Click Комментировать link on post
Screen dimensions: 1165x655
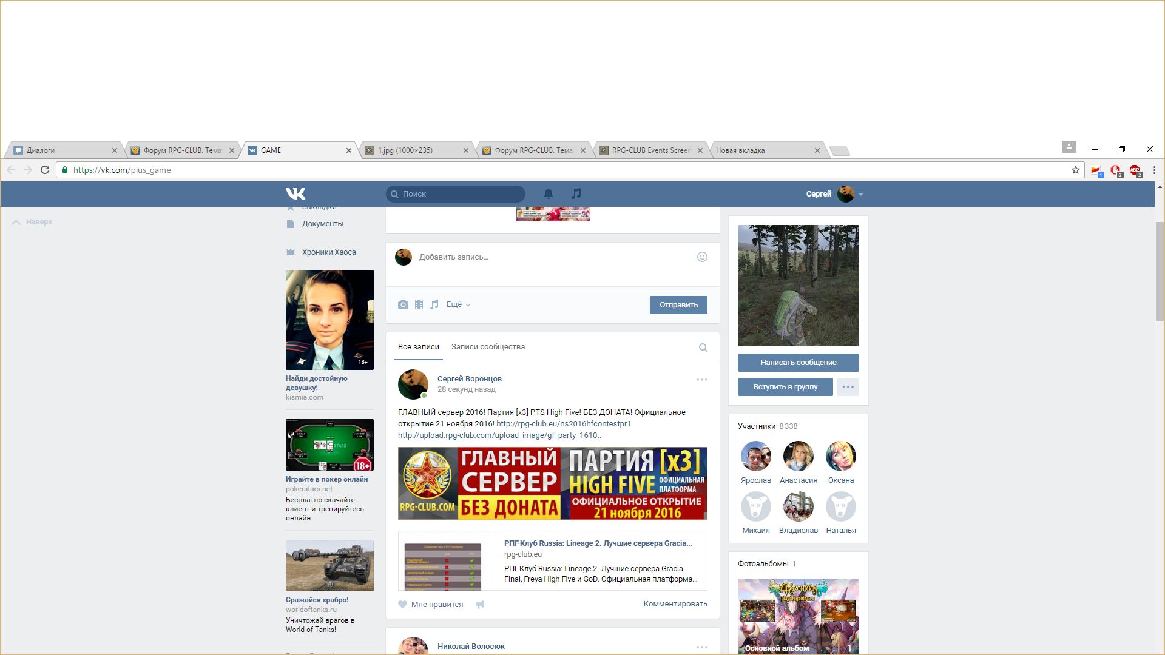coord(675,604)
